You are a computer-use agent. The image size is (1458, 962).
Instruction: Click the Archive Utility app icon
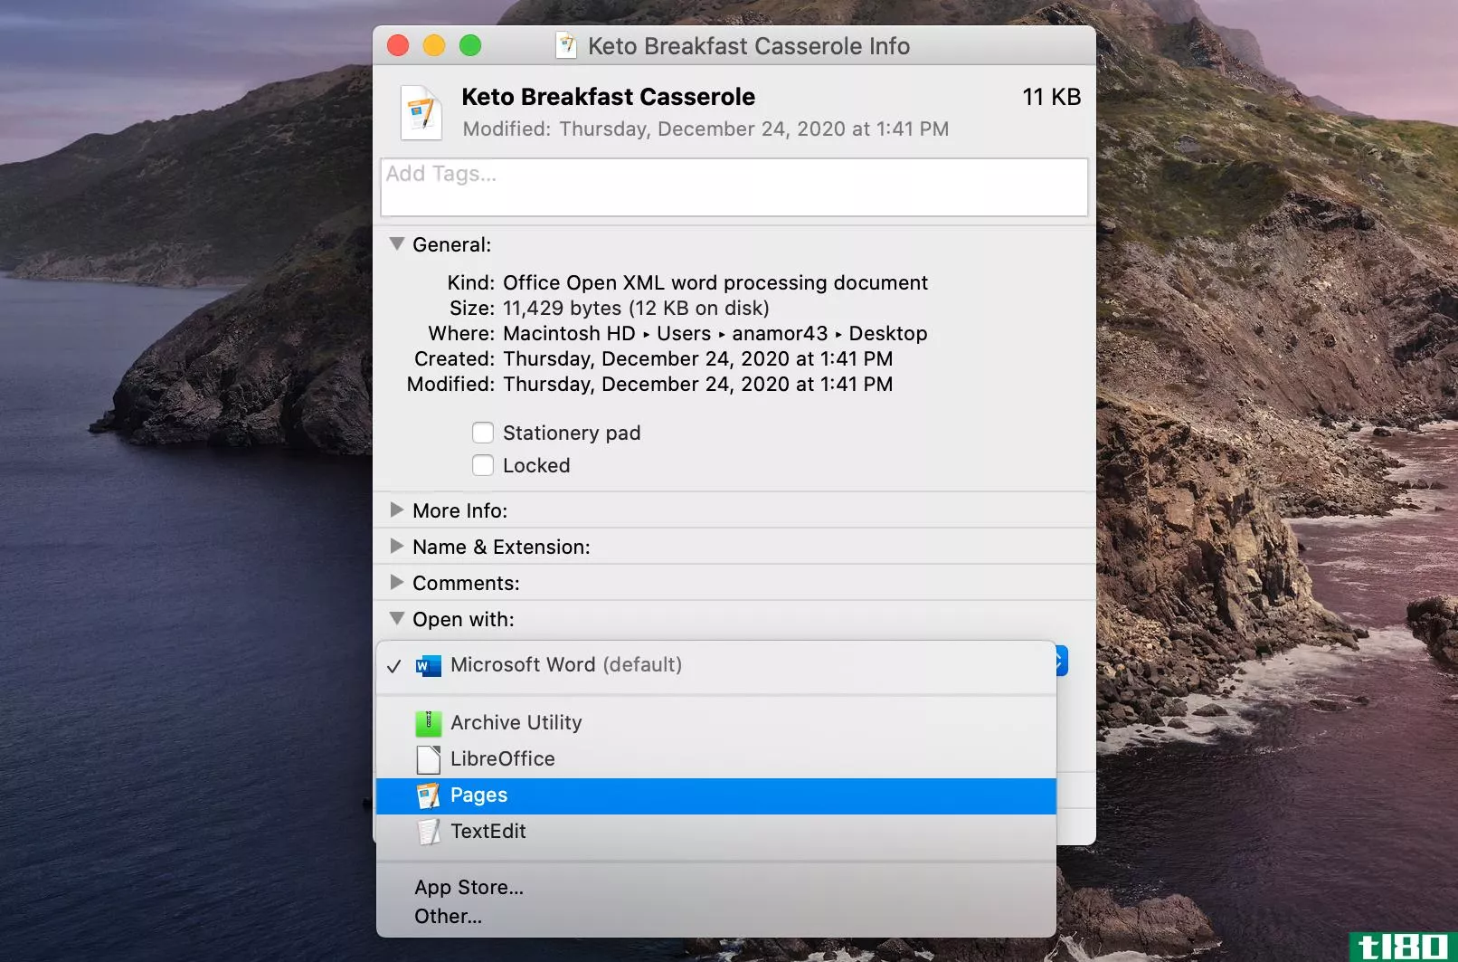pyautogui.click(x=428, y=723)
